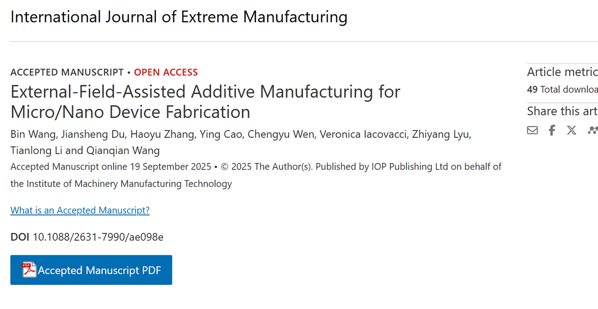Click author name Zhiyang Lyu

coord(444,135)
